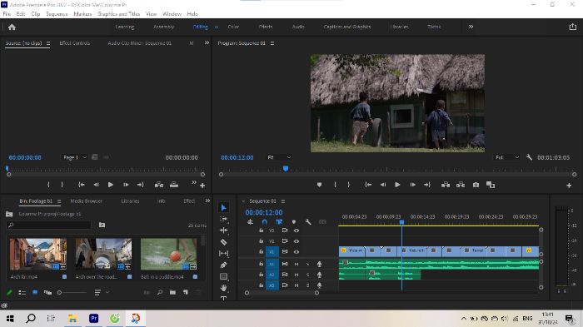Add a marker in the timeline header

294,222
